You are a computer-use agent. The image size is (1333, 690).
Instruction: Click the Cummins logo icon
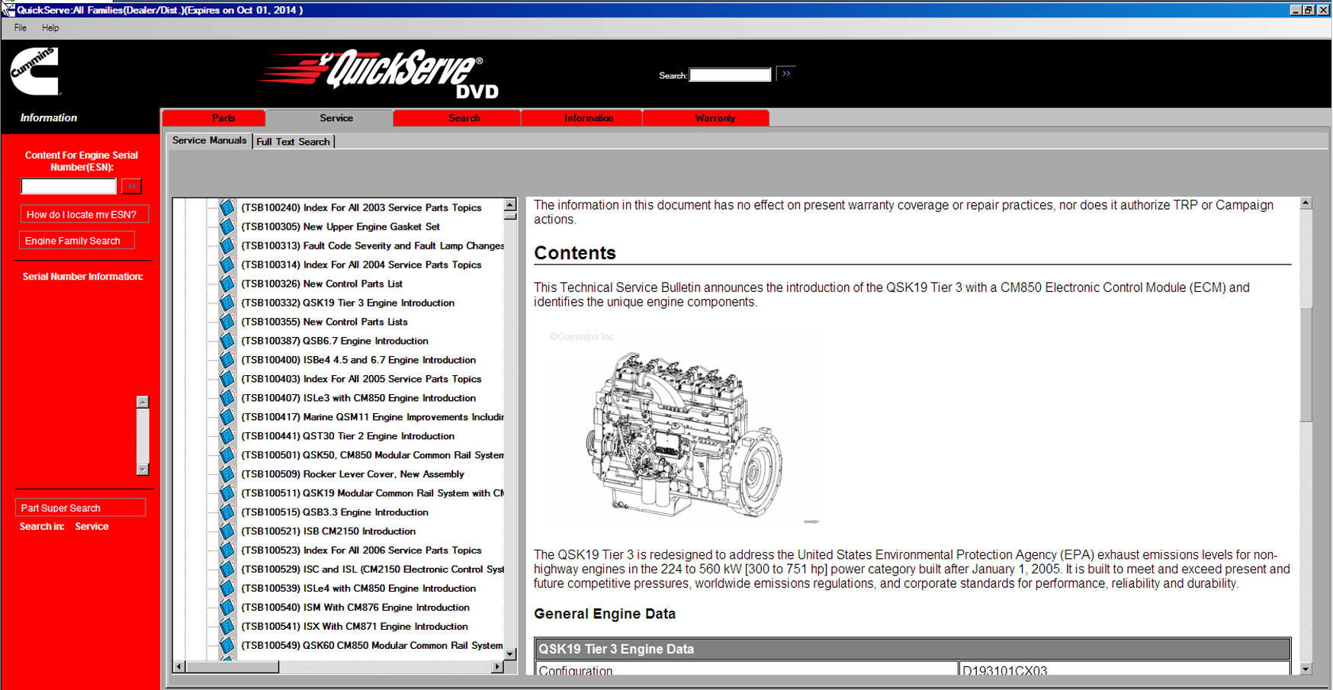point(35,71)
